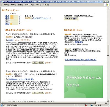Screen dimensions: 110x107
Task: Open the ツール menu
Action: (38, 5)
